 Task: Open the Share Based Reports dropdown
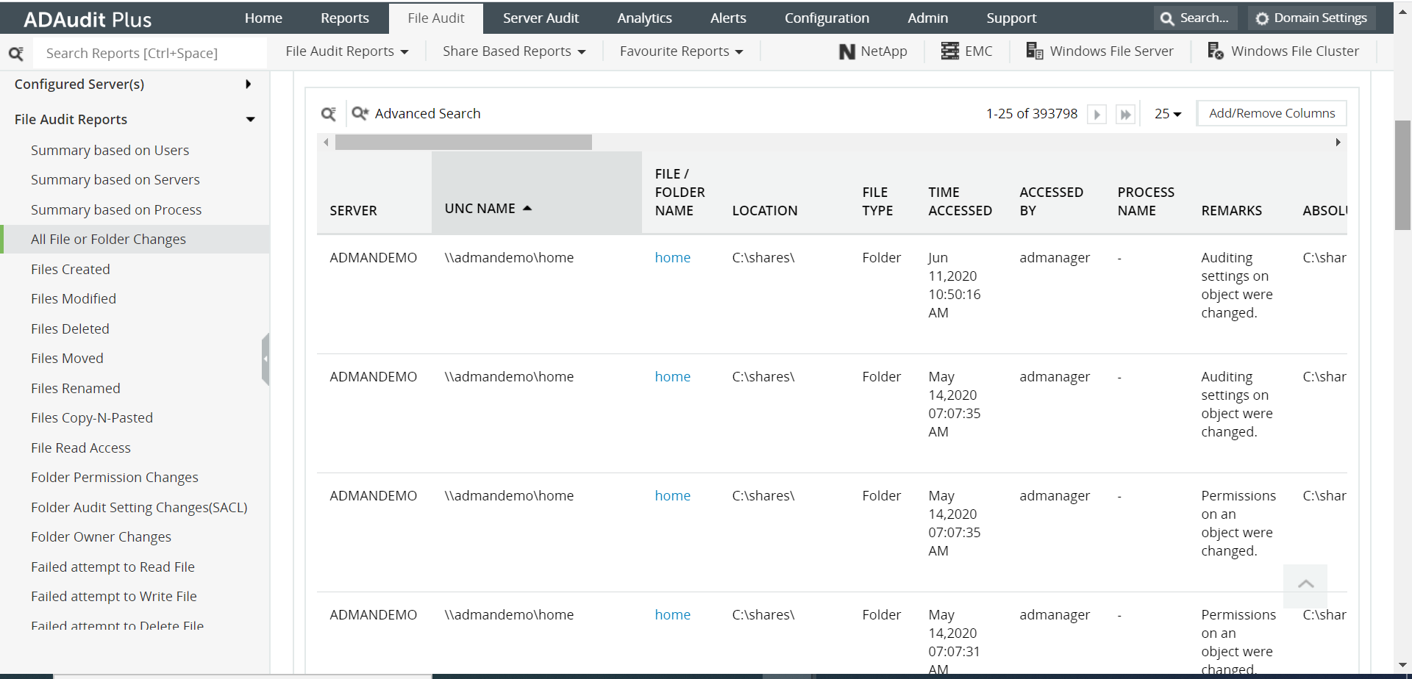514,51
